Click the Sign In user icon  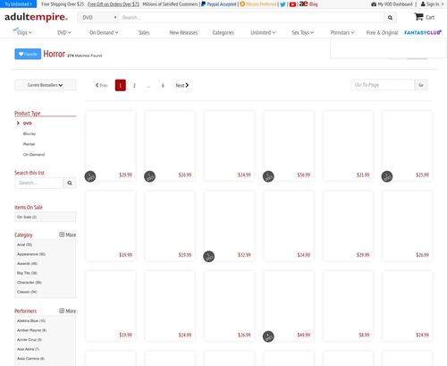click(x=423, y=4)
